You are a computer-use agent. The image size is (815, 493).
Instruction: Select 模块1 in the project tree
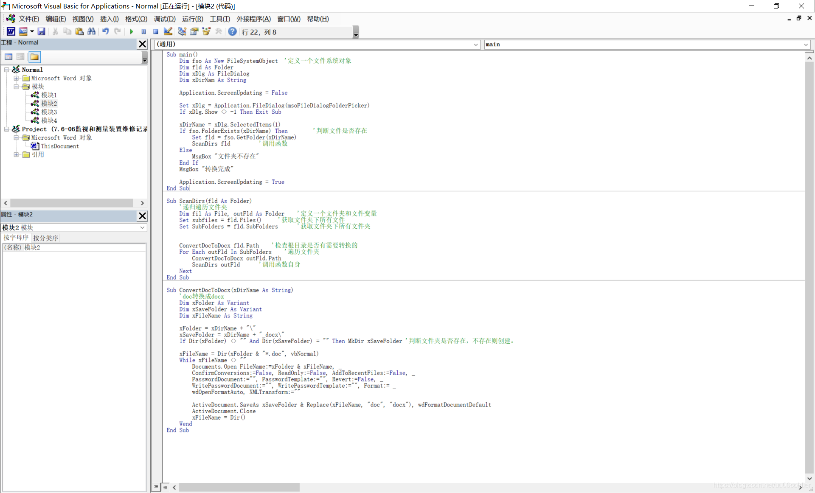pos(49,95)
